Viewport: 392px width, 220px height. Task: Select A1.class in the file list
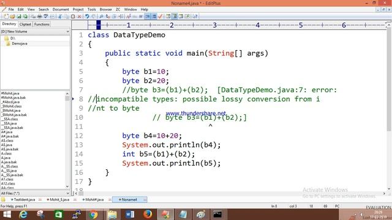coord(7,179)
